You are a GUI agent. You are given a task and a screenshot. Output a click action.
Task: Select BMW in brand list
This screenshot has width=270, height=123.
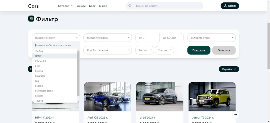pyautogui.click(x=54, y=56)
